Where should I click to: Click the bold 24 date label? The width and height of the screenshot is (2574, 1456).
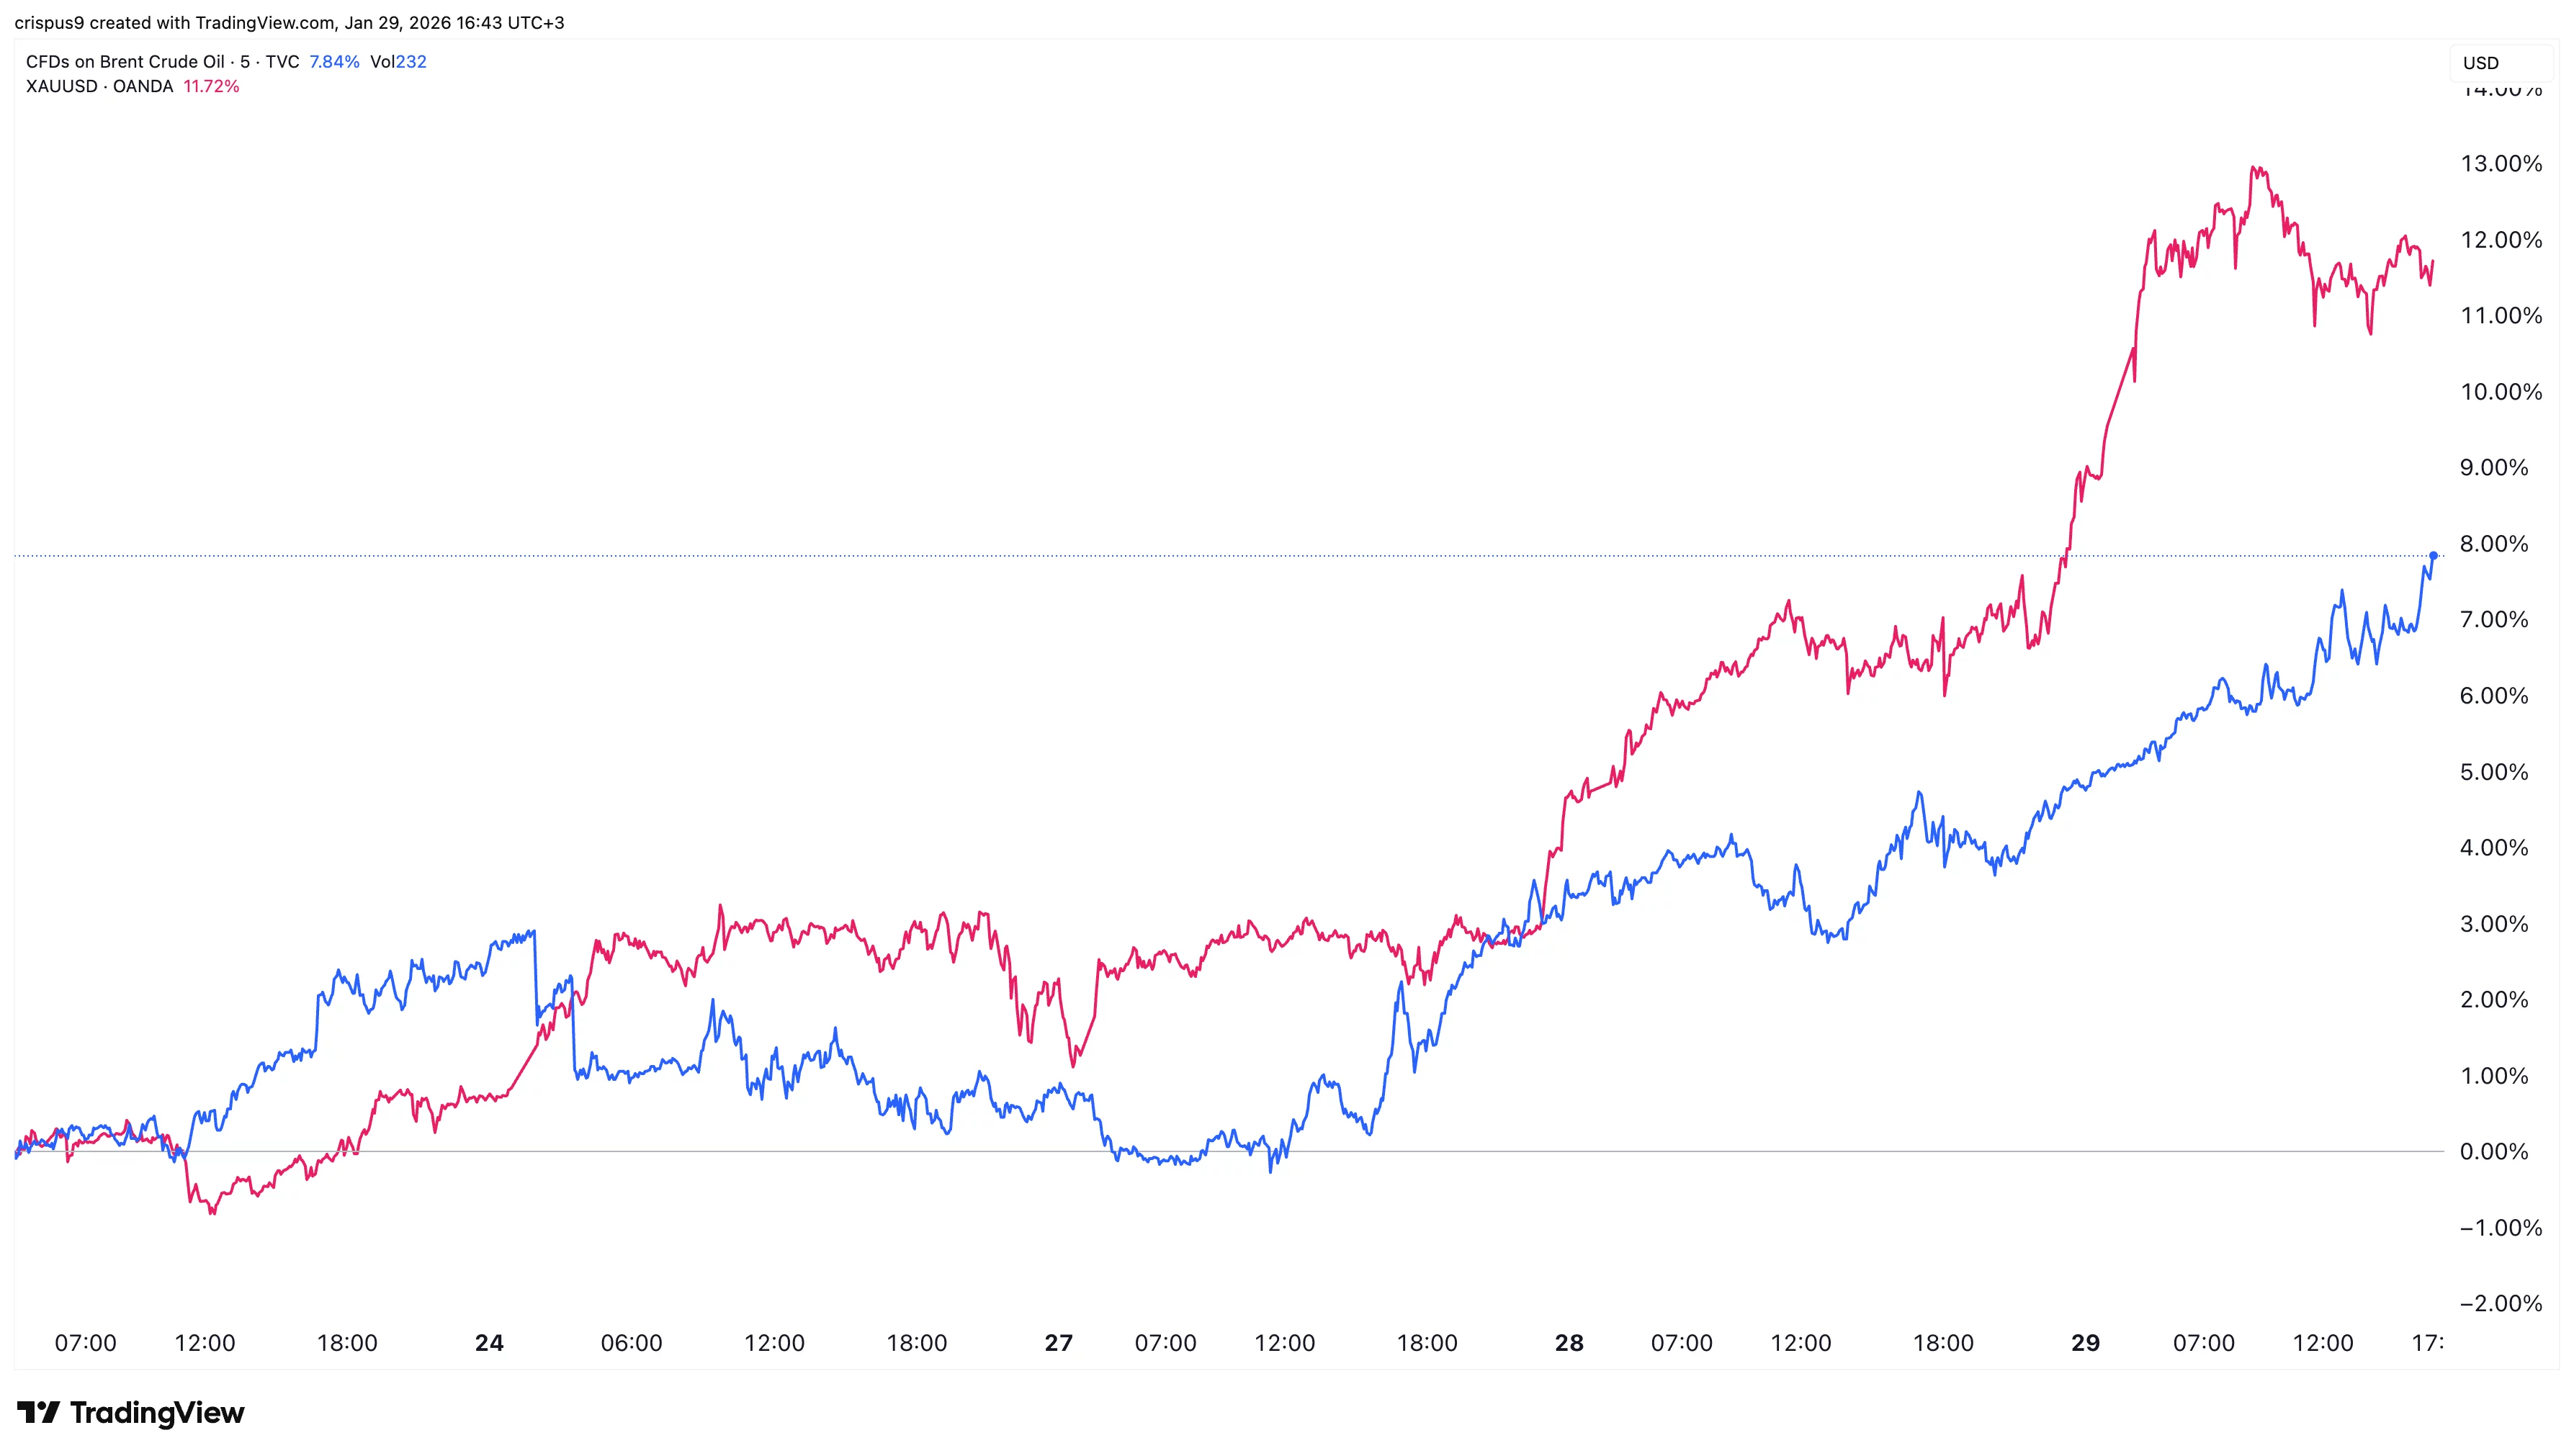[x=489, y=1343]
